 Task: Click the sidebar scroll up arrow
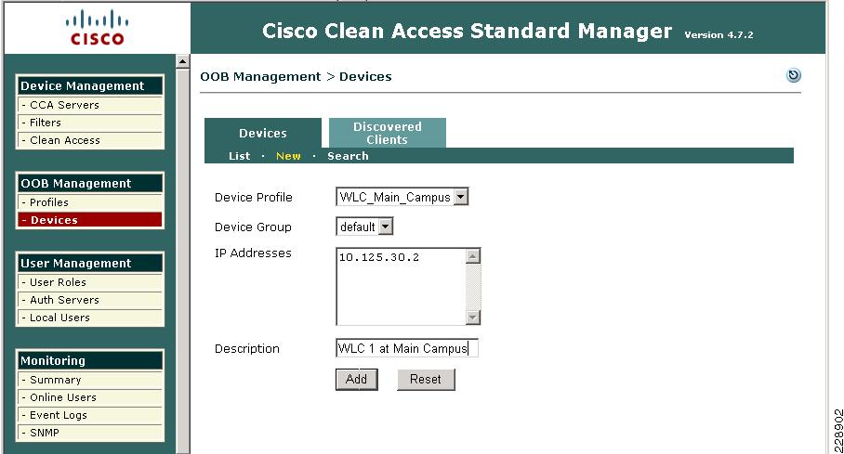[x=182, y=61]
